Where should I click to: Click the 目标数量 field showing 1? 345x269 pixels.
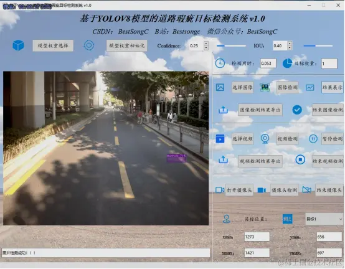point(329,64)
